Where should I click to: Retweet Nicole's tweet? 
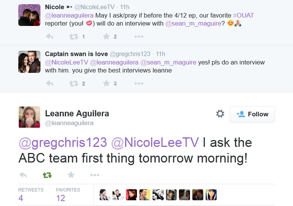[74, 37]
